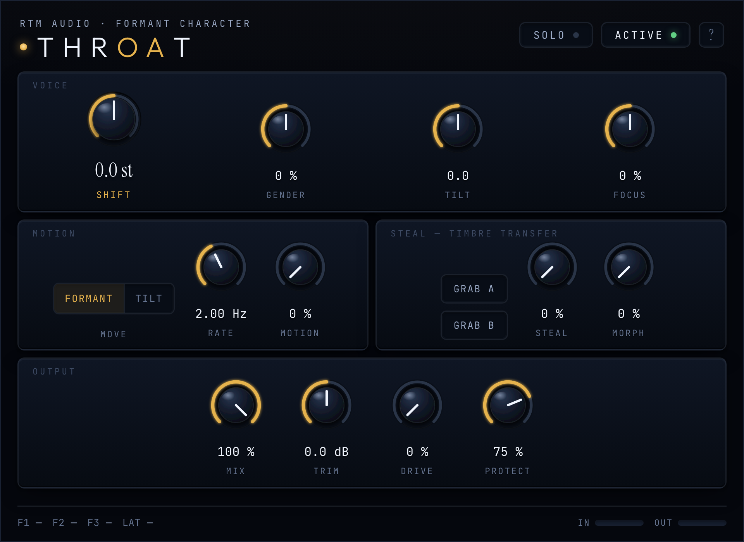The height and width of the screenshot is (542, 744).
Task: Click the DRIVE knob
Action: (417, 405)
